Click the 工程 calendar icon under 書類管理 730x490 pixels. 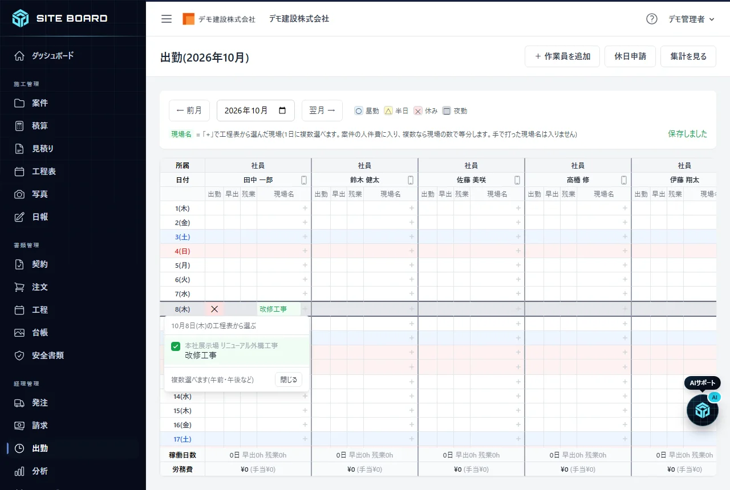click(19, 310)
